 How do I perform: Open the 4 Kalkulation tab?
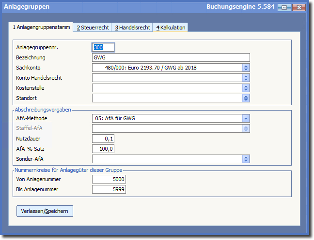pos(171,28)
